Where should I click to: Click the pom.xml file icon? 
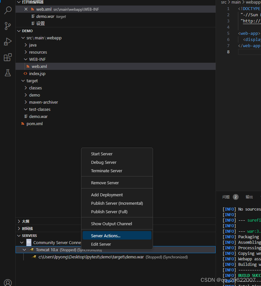coord(23,123)
